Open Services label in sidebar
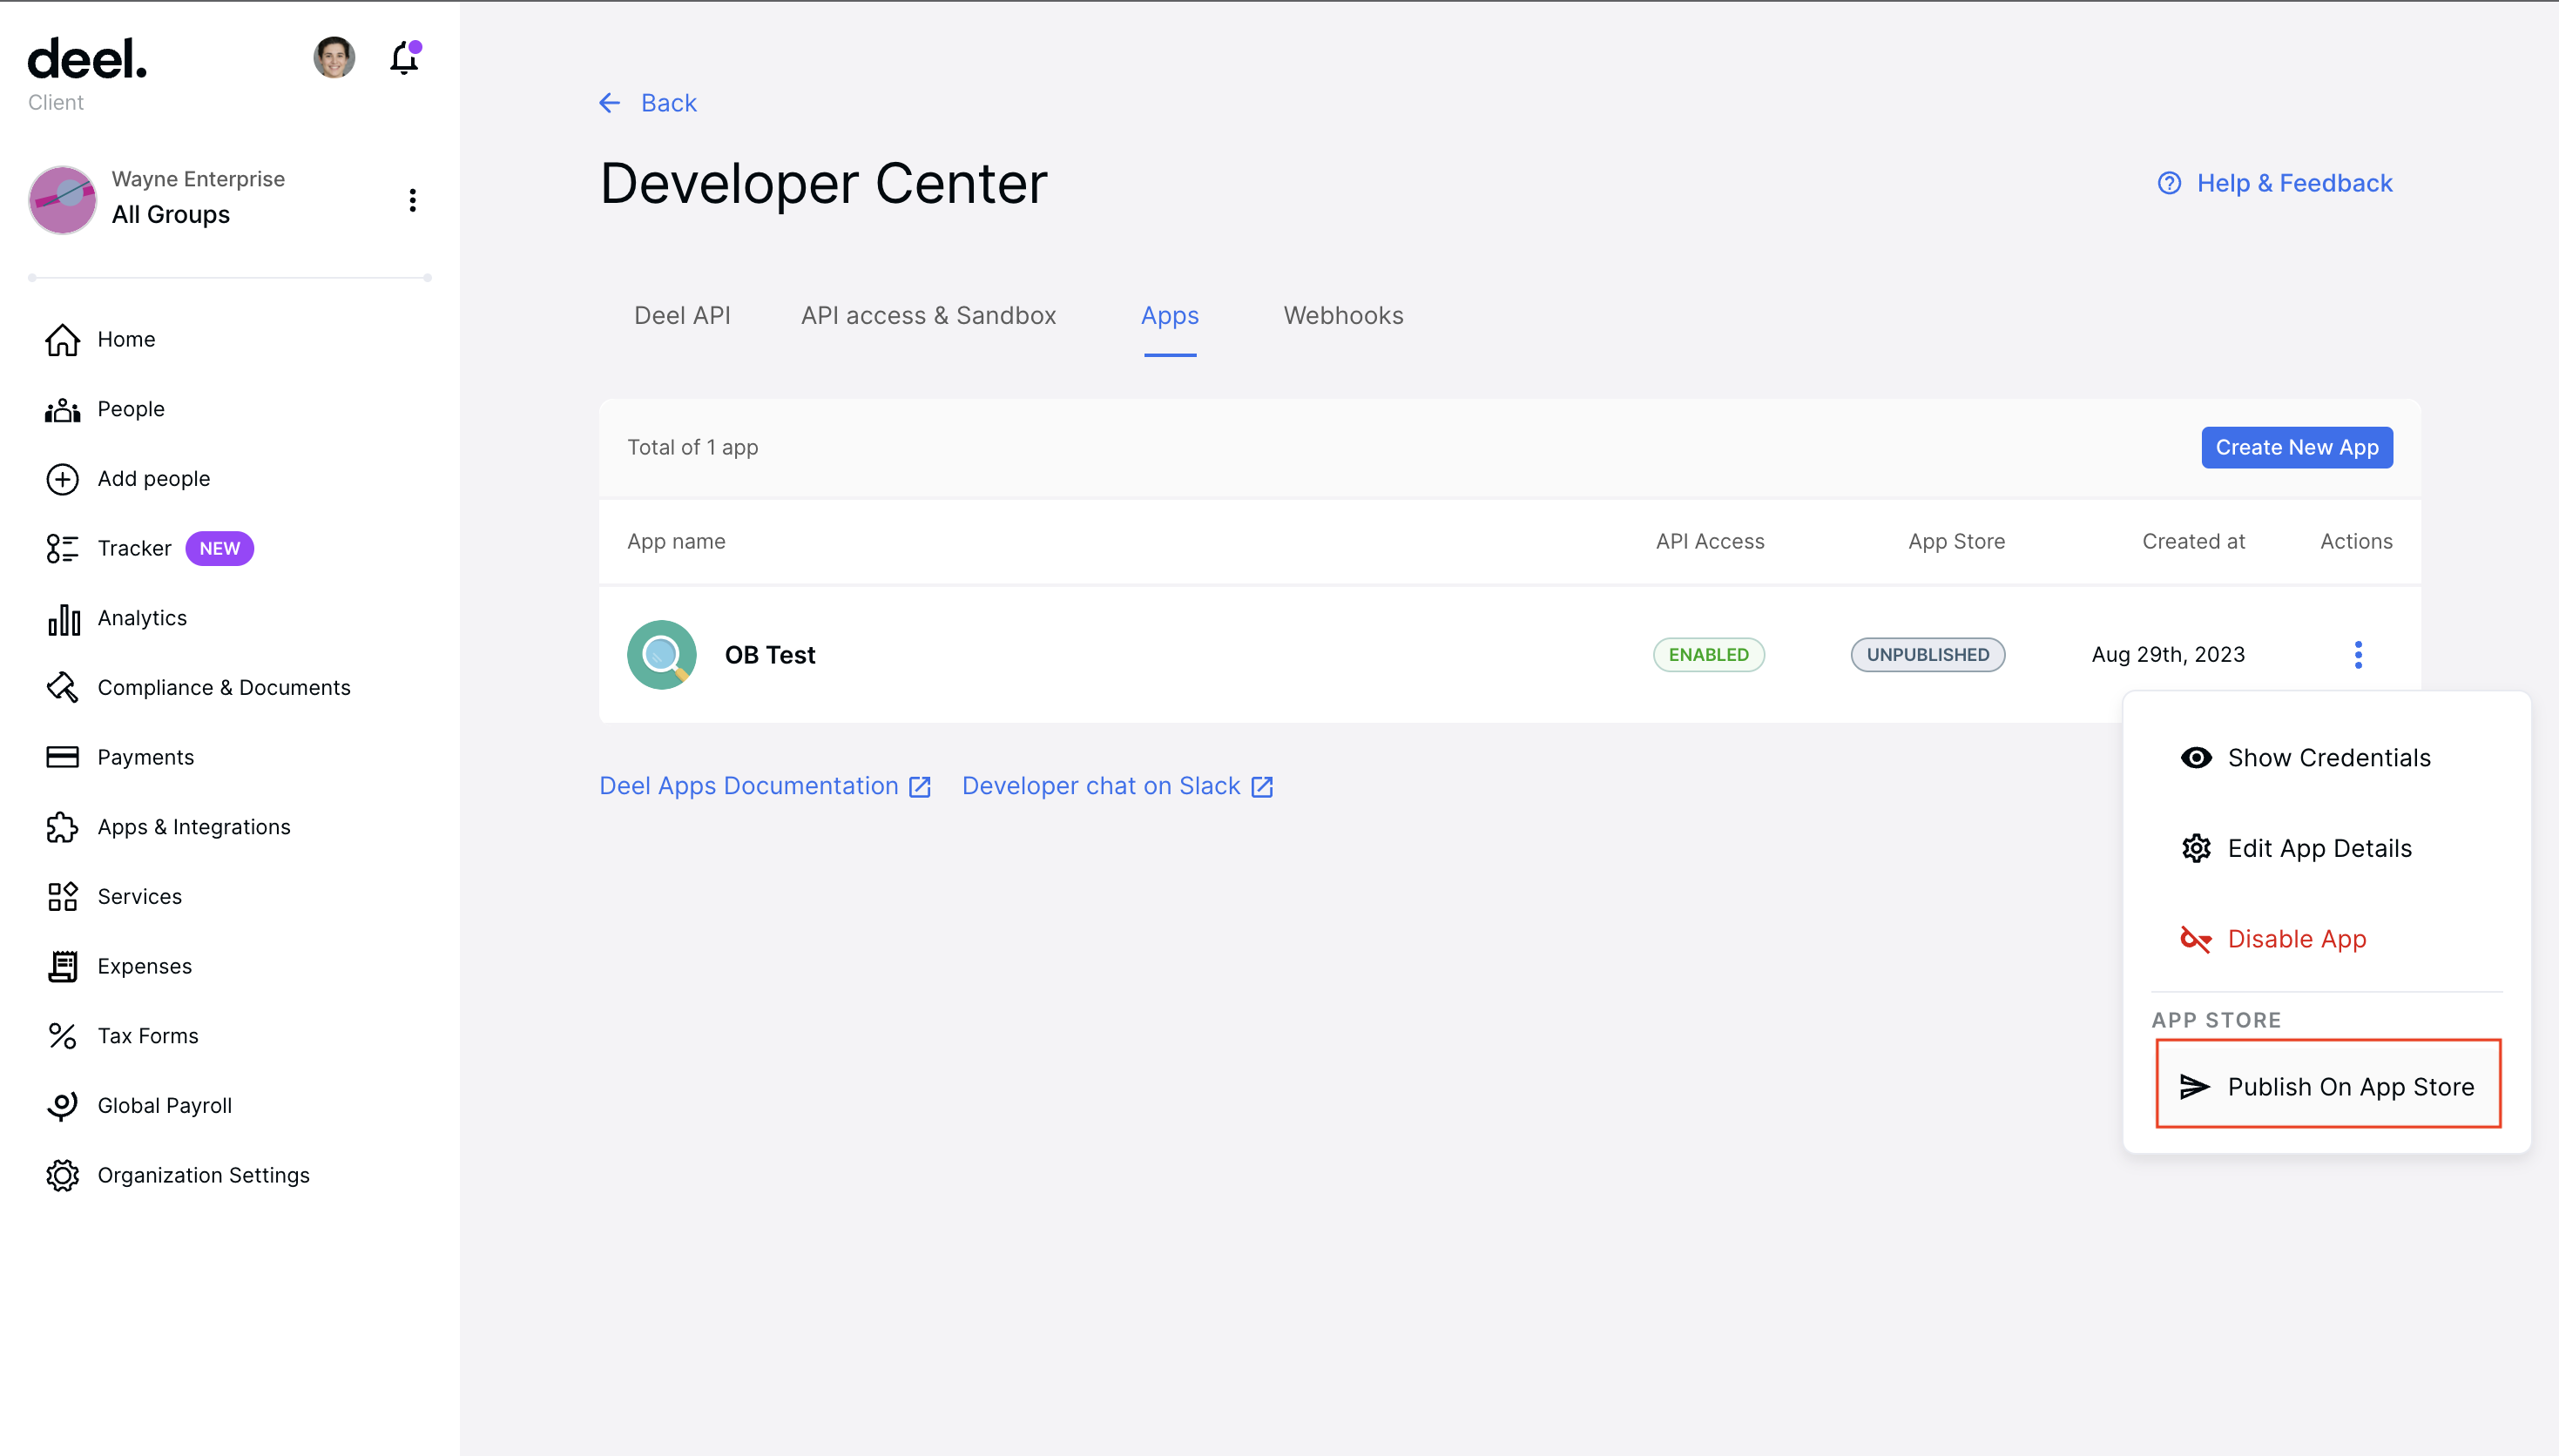 point(139,897)
